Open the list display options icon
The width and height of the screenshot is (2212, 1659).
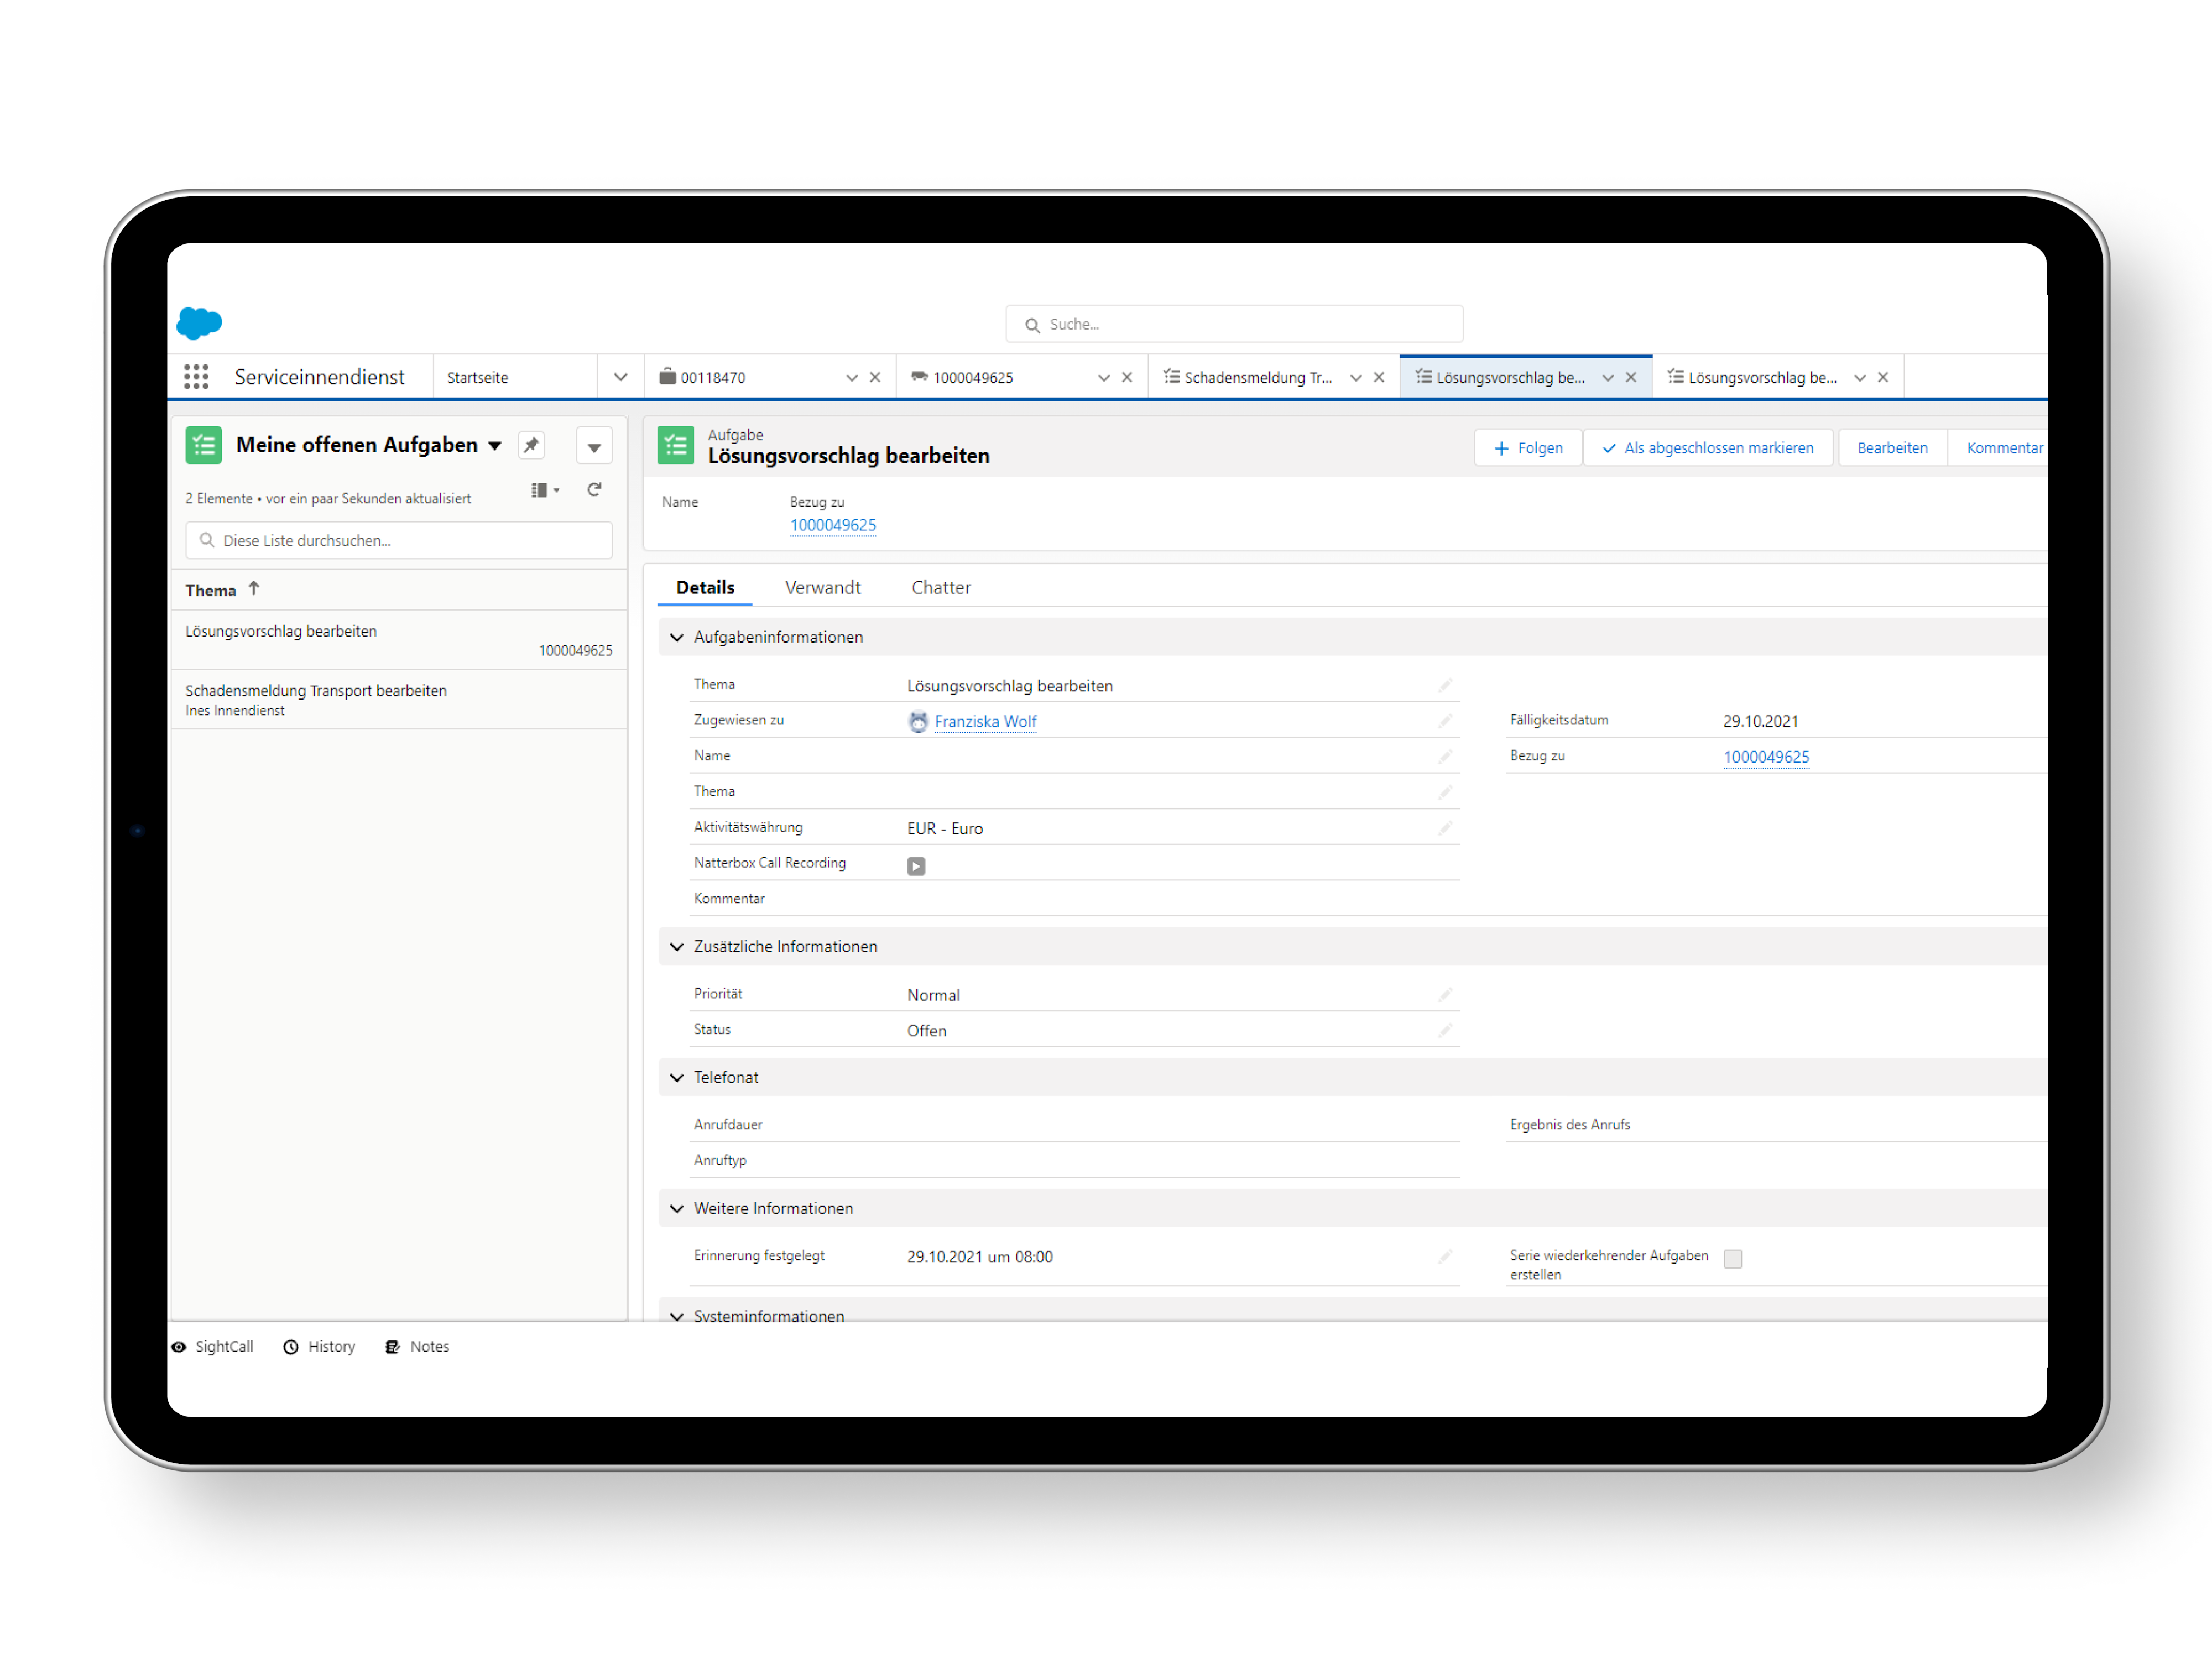[x=544, y=490]
